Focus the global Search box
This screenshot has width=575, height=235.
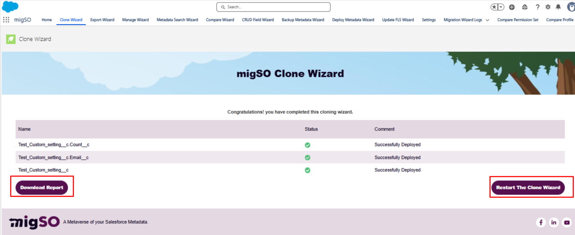(273, 7)
